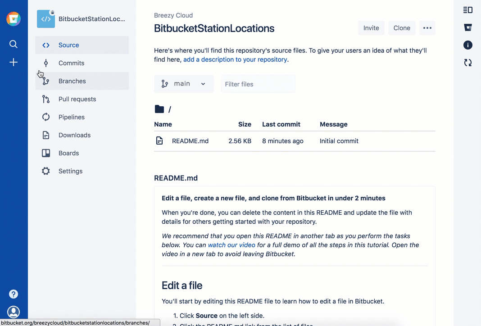Click the BitbucketStationLocations repository avatar

[x=45, y=19]
